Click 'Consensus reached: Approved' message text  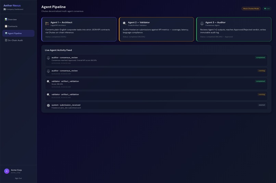tap(74, 60)
